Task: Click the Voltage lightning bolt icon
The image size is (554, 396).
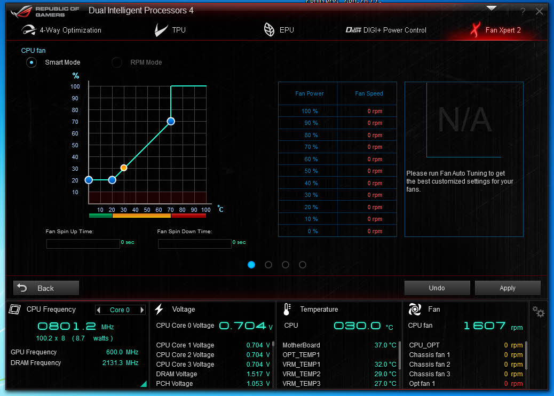Action: coord(159,309)
